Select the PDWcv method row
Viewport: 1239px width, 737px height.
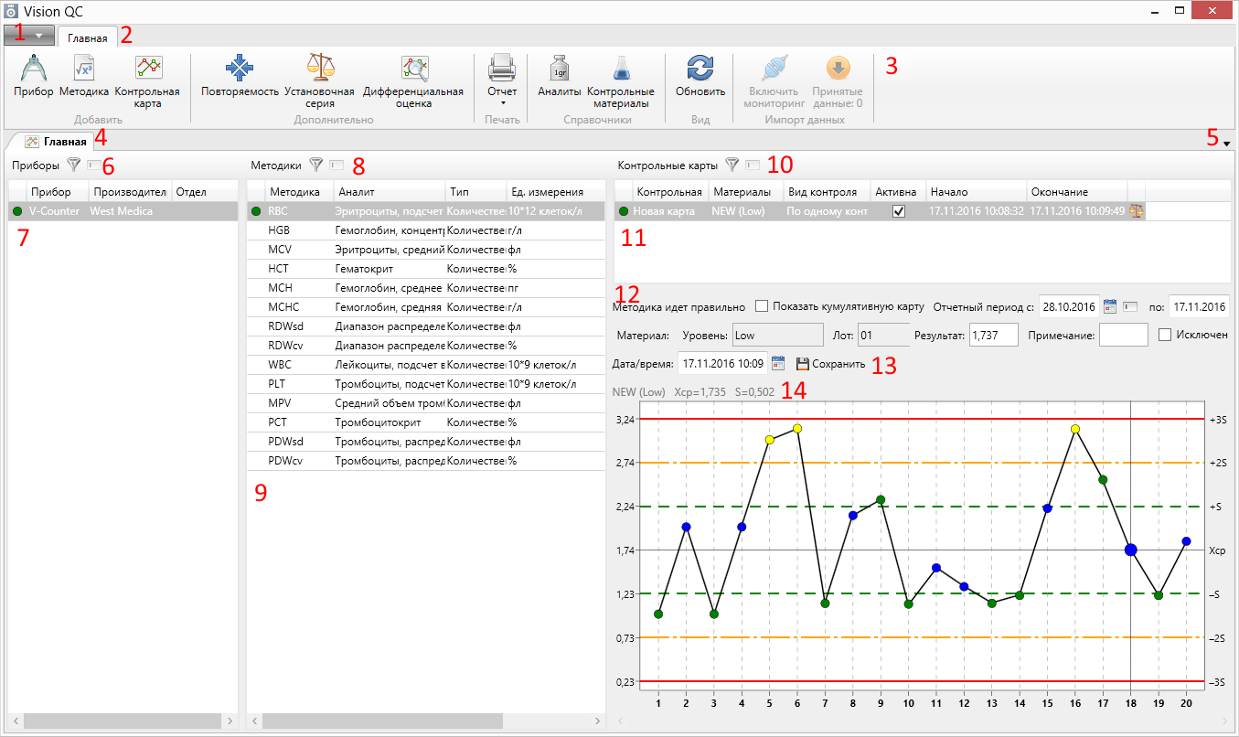[x=426, y=461]
